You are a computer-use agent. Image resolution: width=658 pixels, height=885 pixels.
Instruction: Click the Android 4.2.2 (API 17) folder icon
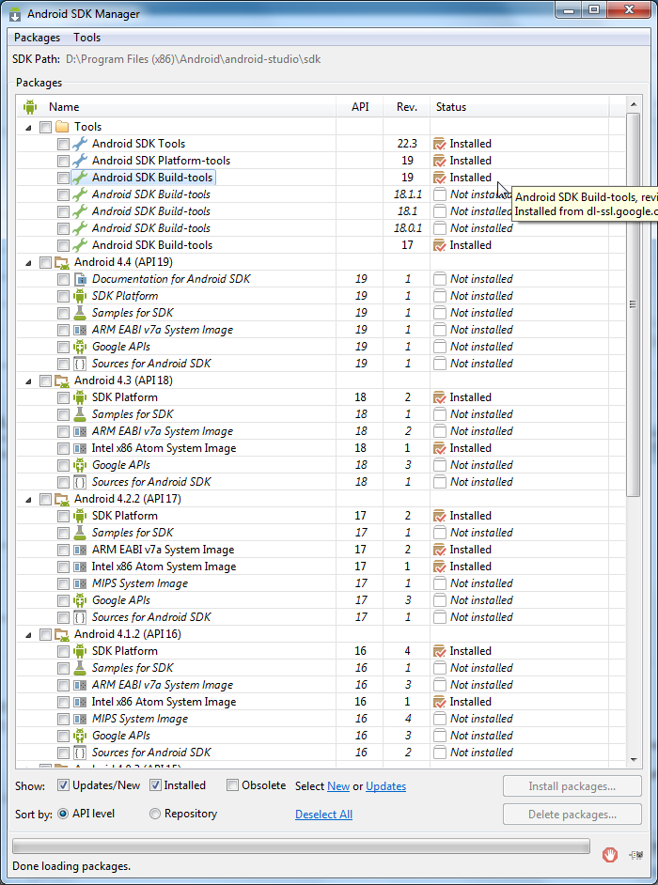pos(62,500)
